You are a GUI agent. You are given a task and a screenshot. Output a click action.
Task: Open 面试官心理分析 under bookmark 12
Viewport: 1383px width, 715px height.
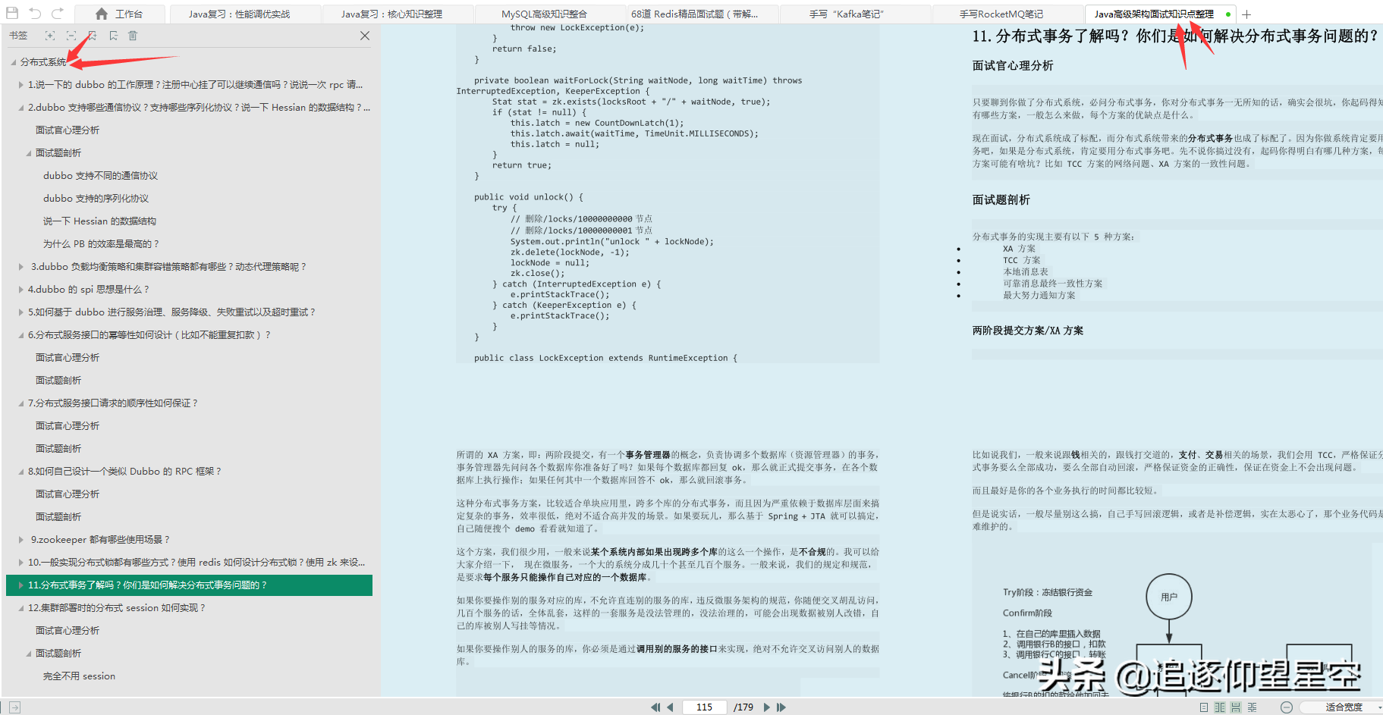click(x=68, y=631)
